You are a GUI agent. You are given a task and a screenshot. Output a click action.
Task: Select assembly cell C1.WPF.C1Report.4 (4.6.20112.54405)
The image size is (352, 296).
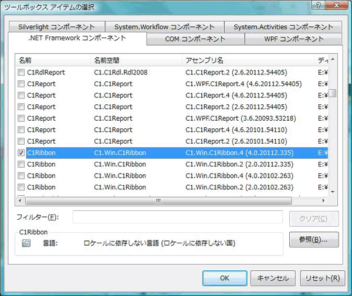tap(243, 84)
